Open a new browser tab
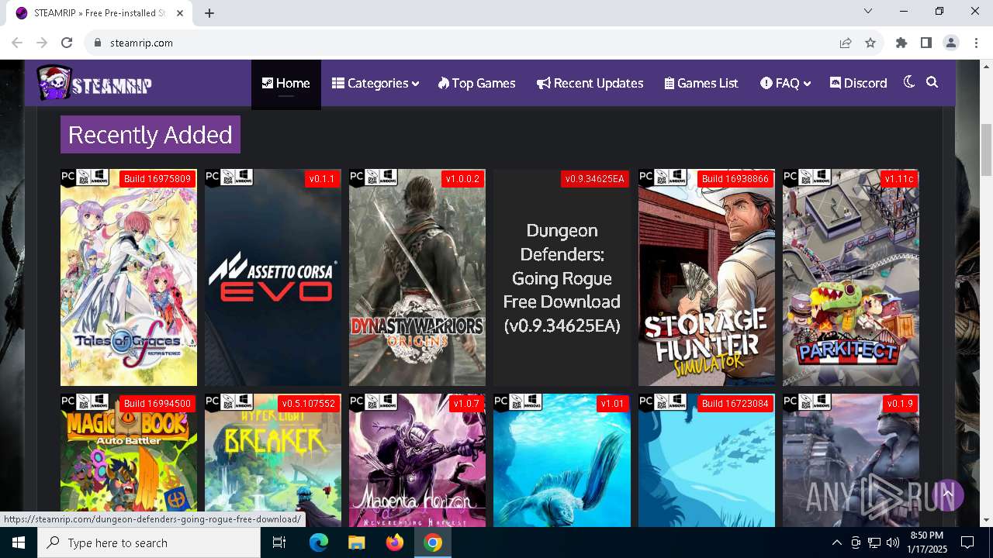The height and width of the screenshot is (558, 993). [209, 13]
